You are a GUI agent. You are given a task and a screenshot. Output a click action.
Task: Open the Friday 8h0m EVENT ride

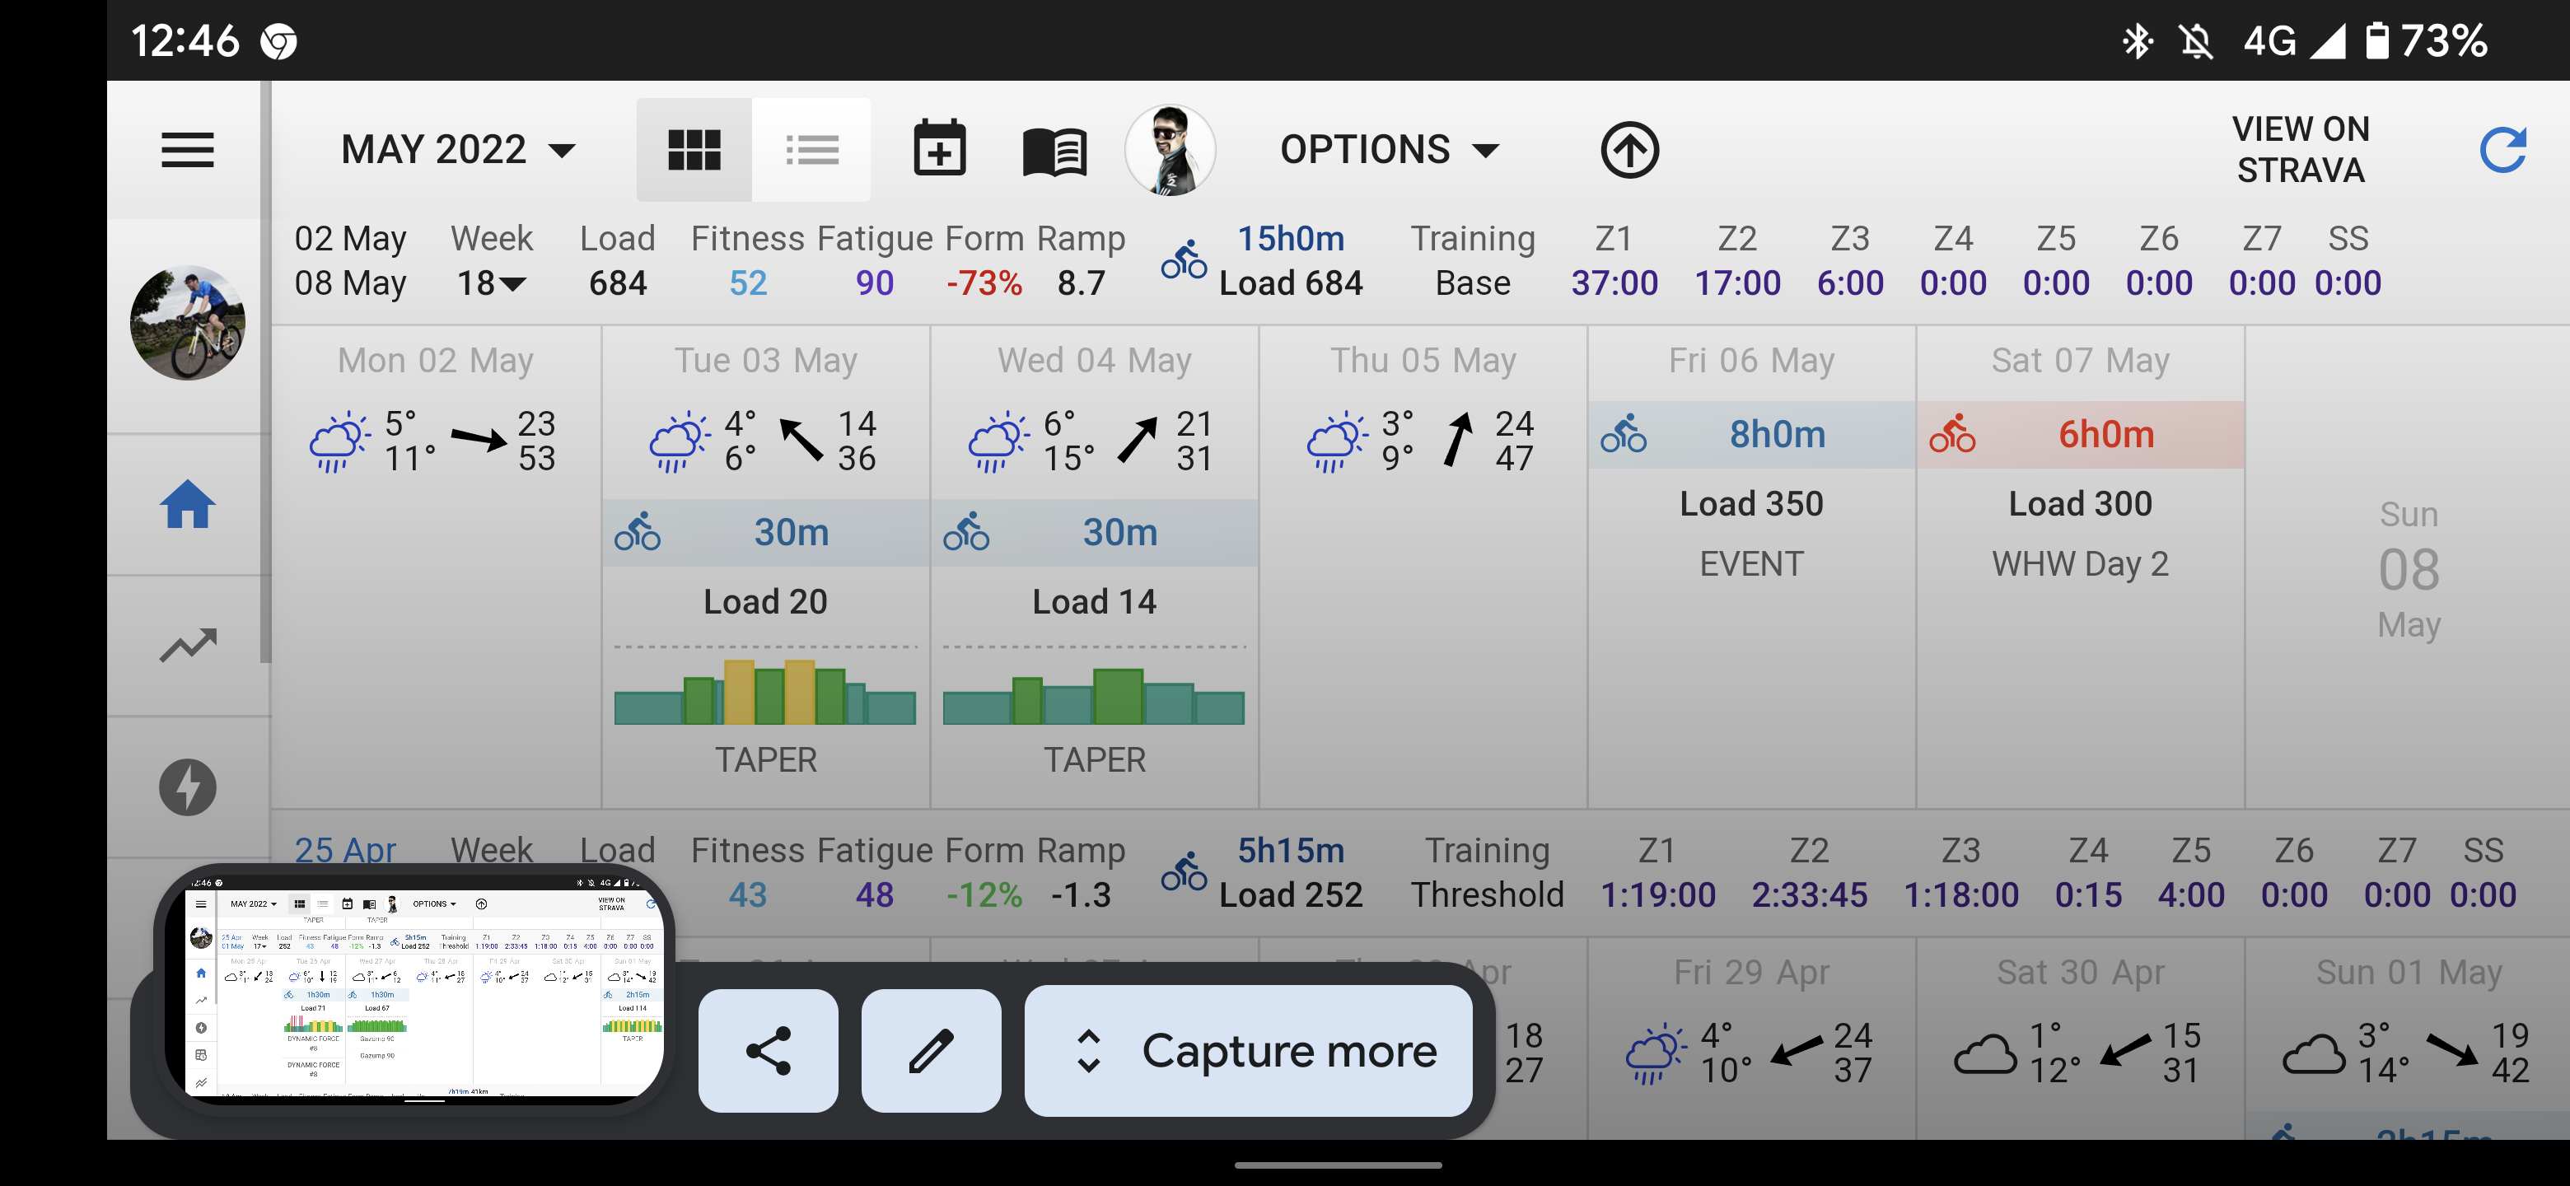[x=1752, y=435]
